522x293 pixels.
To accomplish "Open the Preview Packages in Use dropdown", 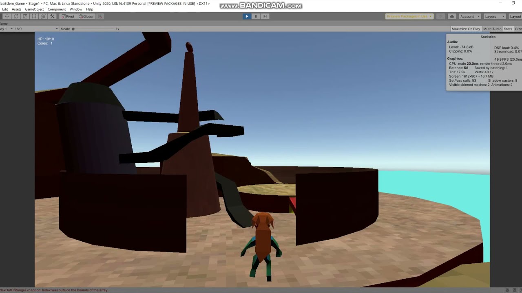I will point(409,16).
